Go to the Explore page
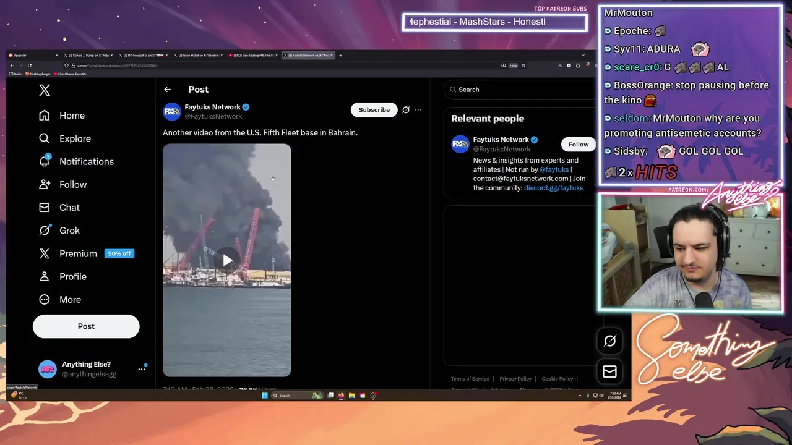Viewport: 792px width, 445px height. [x=65, y=138]
